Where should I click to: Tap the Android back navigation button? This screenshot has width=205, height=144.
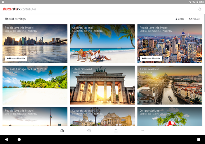[x=6, y=140]
